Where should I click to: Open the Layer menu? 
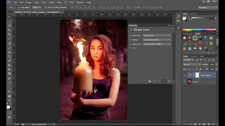pyautogui.click(x=37, y=2)
